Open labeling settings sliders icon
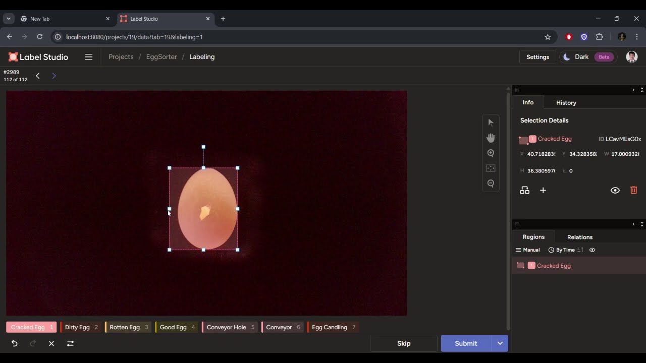 pos(70,343)
